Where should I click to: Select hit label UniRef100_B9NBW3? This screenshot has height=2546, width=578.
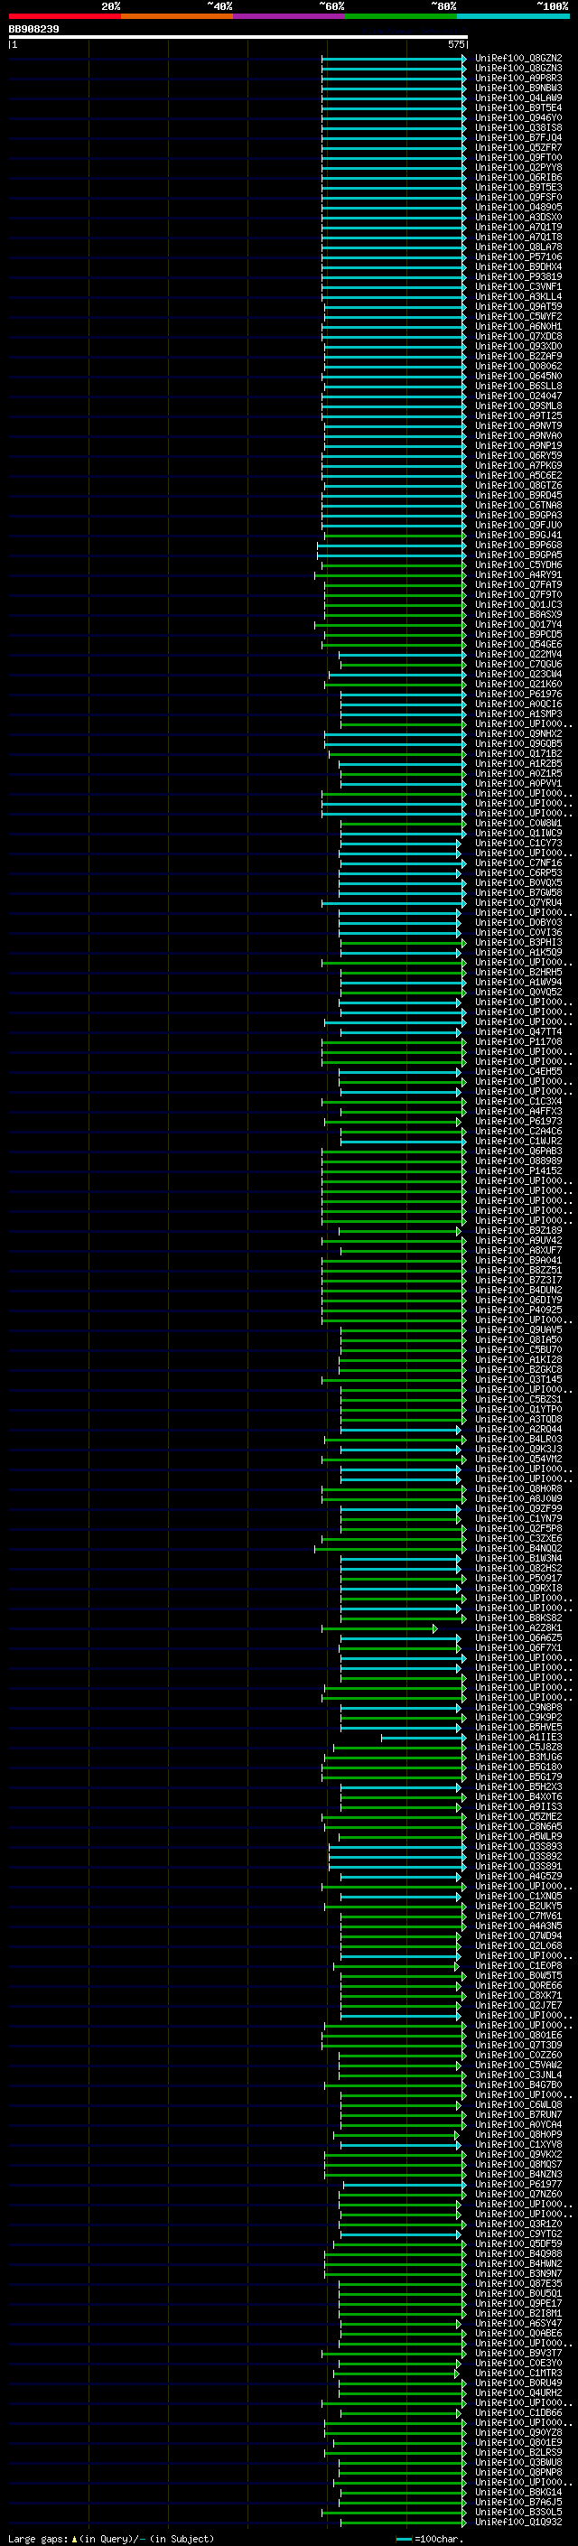518,88
